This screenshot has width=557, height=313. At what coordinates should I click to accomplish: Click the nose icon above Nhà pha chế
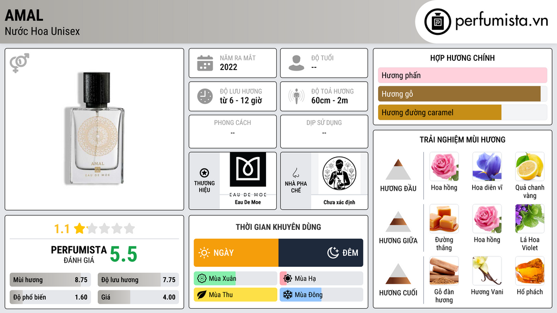pyautogui.click(x=295, y=173)
